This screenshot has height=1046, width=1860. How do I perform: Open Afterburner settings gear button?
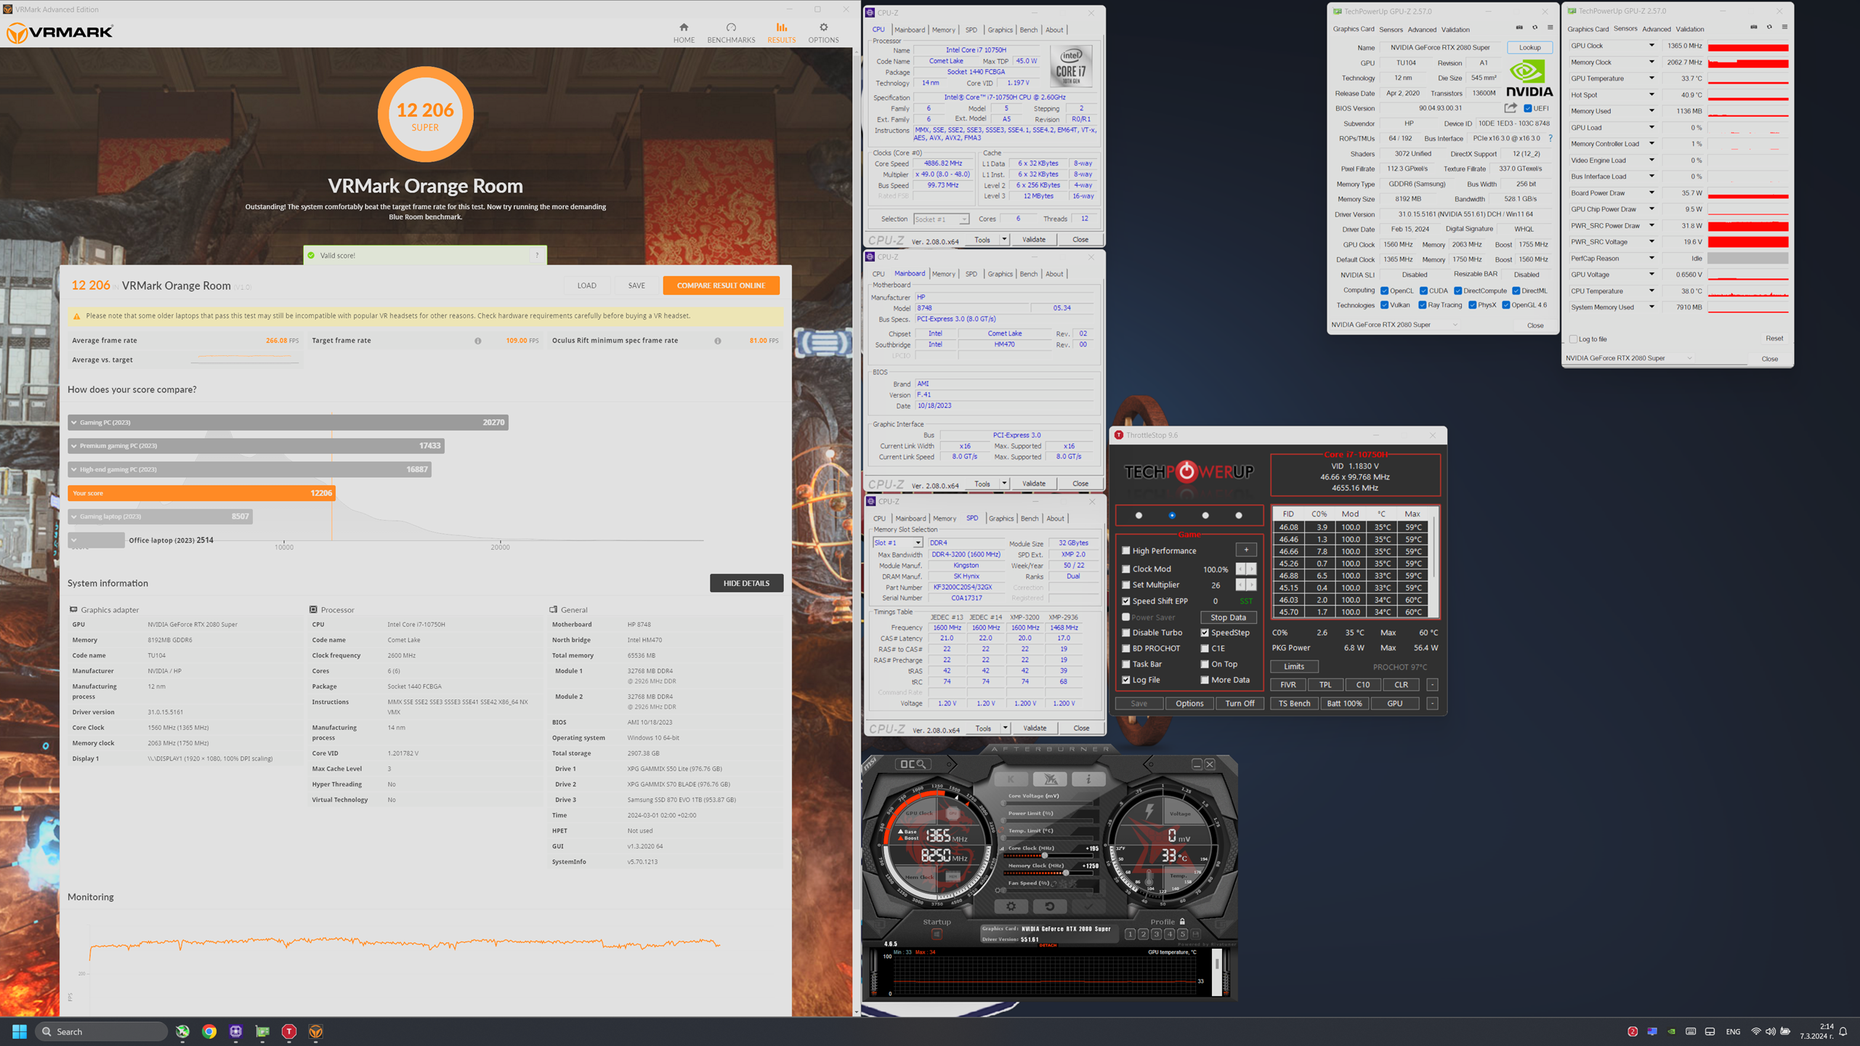pyautogui.click(x=1011, y=906)
